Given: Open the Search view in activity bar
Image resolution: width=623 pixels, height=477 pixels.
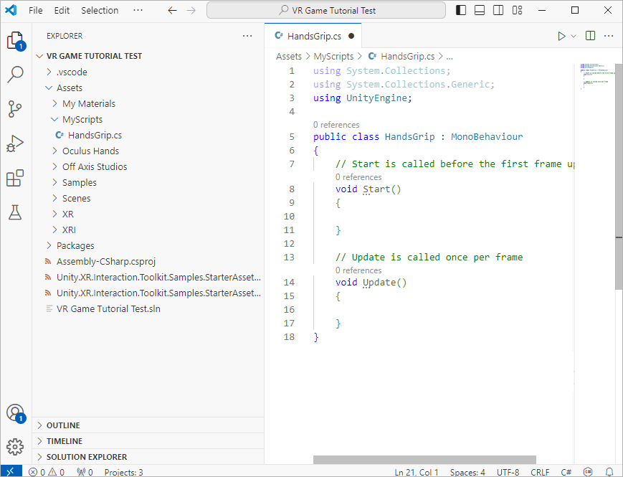Looking at the screenshot, I should coord(15,75).
